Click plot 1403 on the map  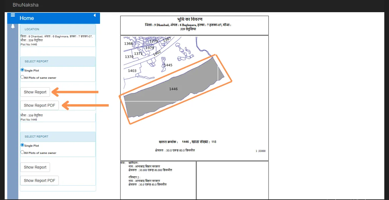point(132,71)
